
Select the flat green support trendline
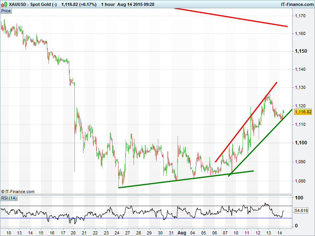185,179
